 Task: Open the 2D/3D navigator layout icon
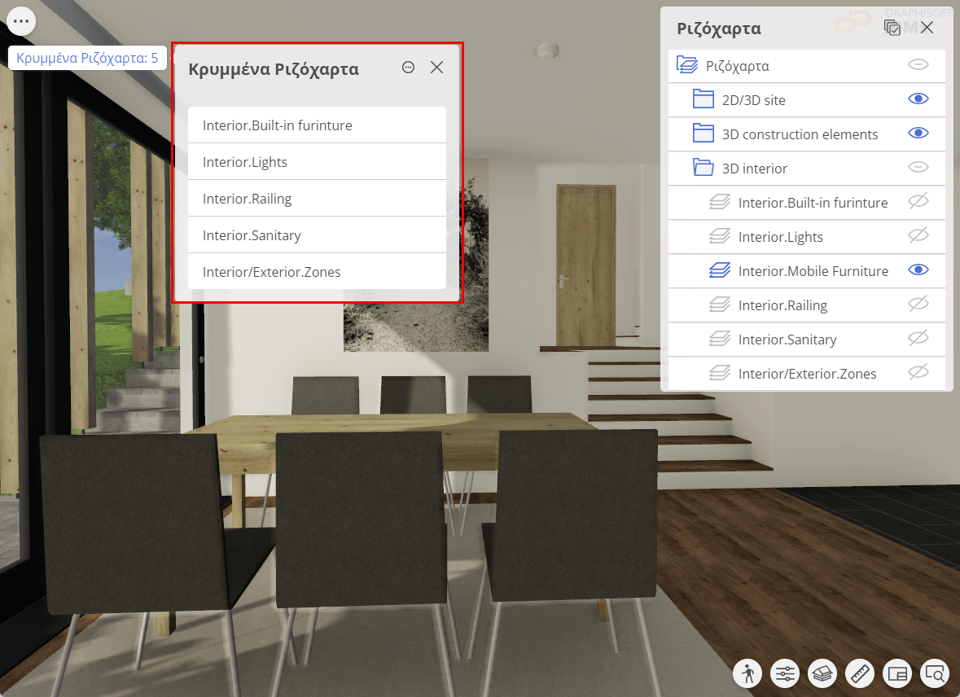point(897,673)
